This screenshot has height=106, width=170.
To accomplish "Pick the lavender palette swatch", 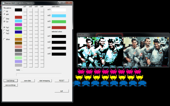I will pyautogui.click(x=18, y=61).
